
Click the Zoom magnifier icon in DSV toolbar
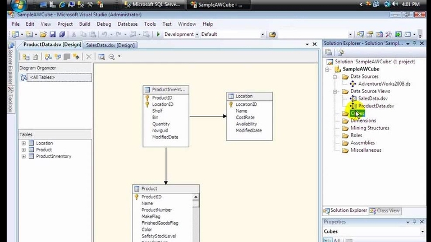111,57
